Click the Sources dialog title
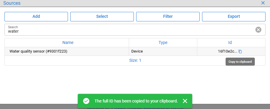Viewport: 270px width, 109px height. tap(12, 3)
